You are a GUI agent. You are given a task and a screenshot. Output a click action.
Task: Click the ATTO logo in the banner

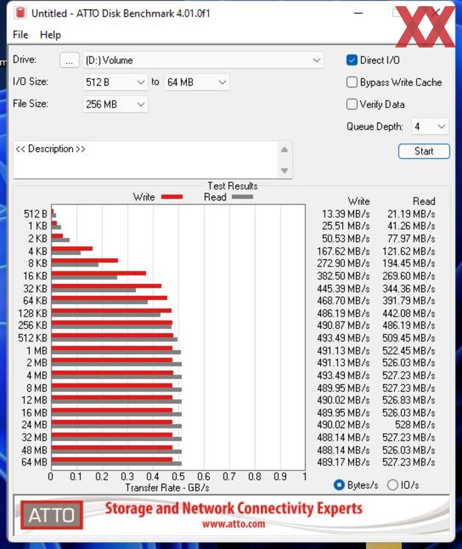[x=52, y=515]
